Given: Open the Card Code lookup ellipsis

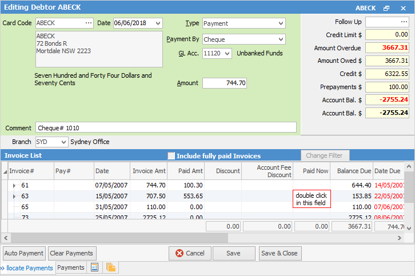Looking at the screenshot, I should [x=89, y=23].
